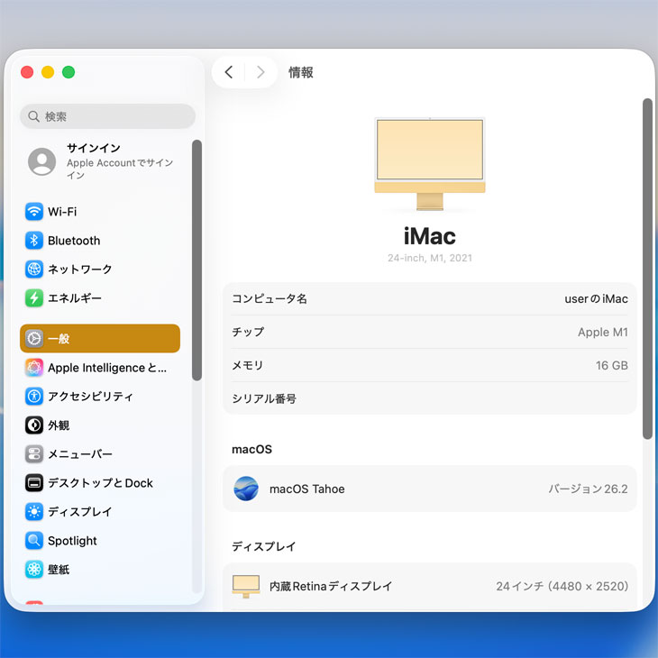Click メニューバー icon in sidebar
This screenshot has width=658, height=658.
point(34,454)
